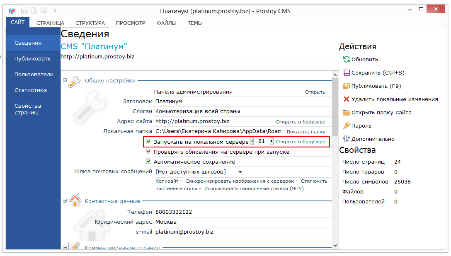Screen dimensions: 451x256
Task: Click the save floppy icon in title bar
Action: (24, 11)
